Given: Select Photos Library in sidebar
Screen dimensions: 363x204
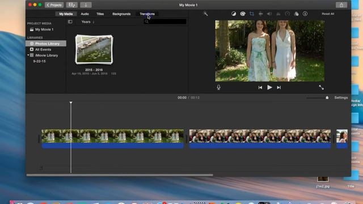Looking at the screenshot, I should click(x=46, y=44).
